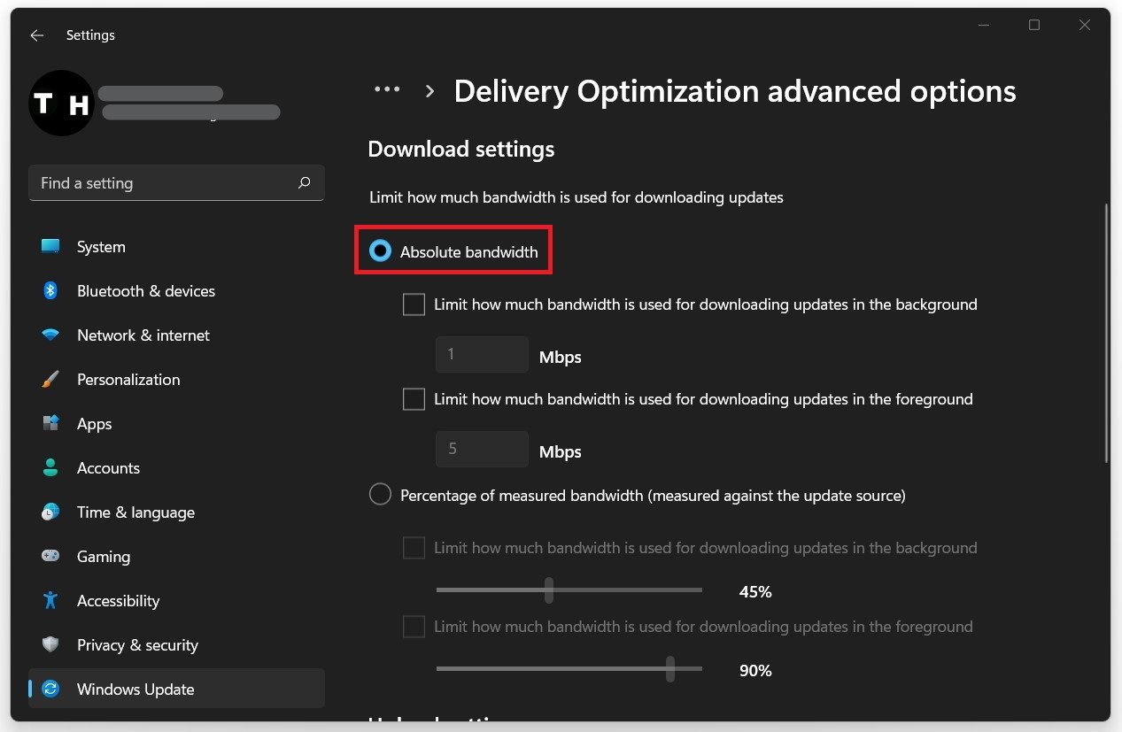Image resolution: width=1122 pixels, height=732 pixels.
Task: Click the Download settings heading
Action: [x=461, y=150]
